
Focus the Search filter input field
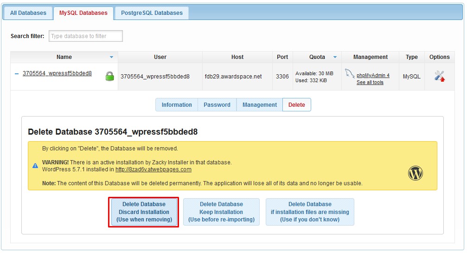coord(86,36)
